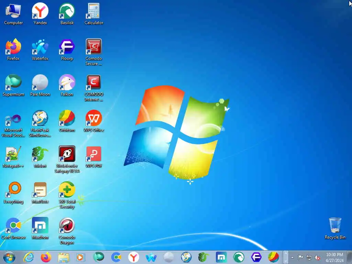Click the Show desktop button
Viewport: 352px width, 264px height.
[x=349, y=257]
